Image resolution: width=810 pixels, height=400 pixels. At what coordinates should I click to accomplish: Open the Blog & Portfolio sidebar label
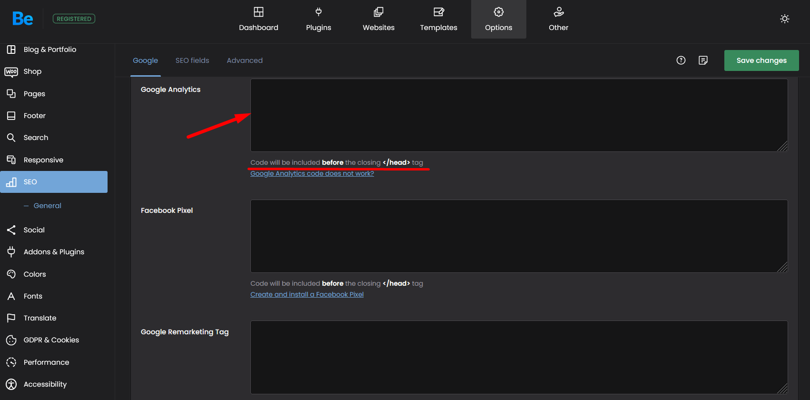(50, 50)
